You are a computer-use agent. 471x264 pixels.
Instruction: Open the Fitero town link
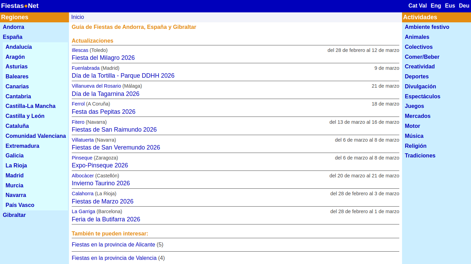coord(78,122)
